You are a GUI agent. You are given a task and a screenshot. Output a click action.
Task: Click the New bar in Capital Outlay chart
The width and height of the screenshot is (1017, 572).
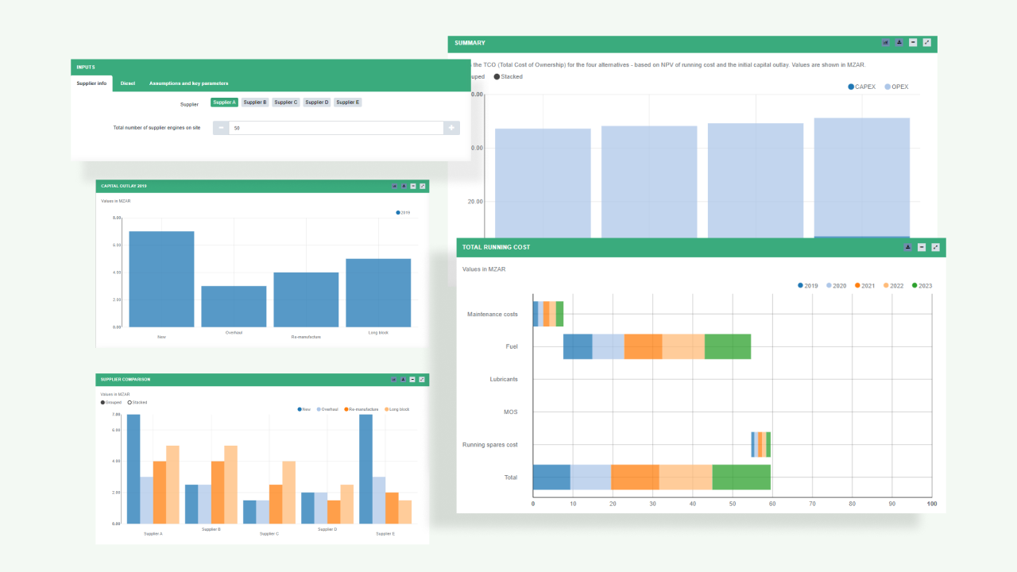(x=161, y=279)
